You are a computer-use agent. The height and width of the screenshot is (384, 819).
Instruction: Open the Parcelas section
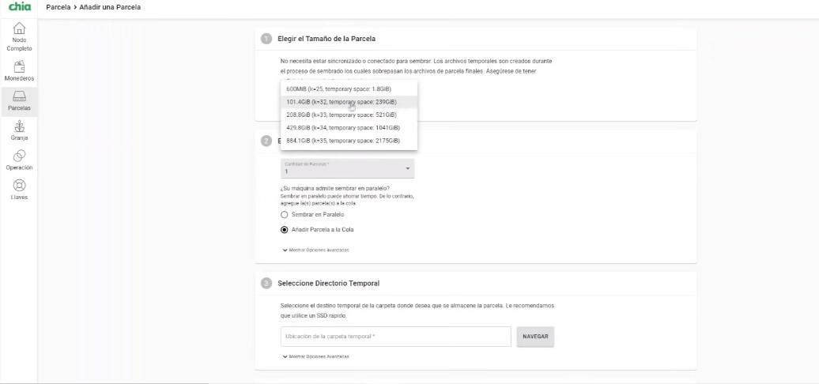[x=19, y=102]
